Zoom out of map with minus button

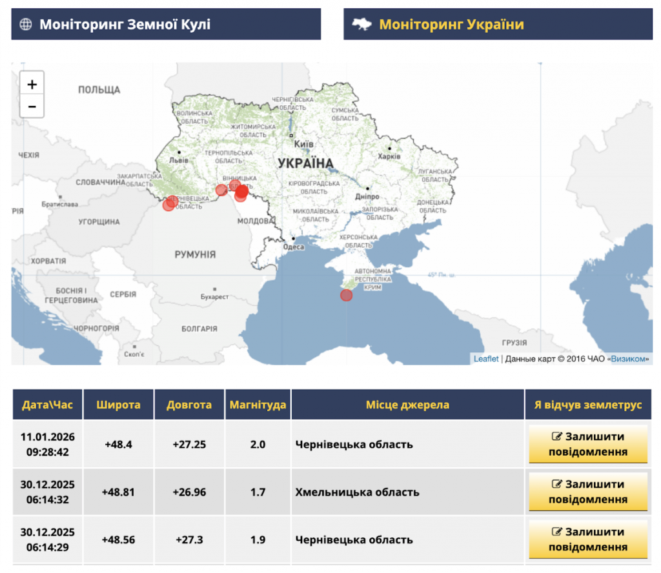pos(32,106)
